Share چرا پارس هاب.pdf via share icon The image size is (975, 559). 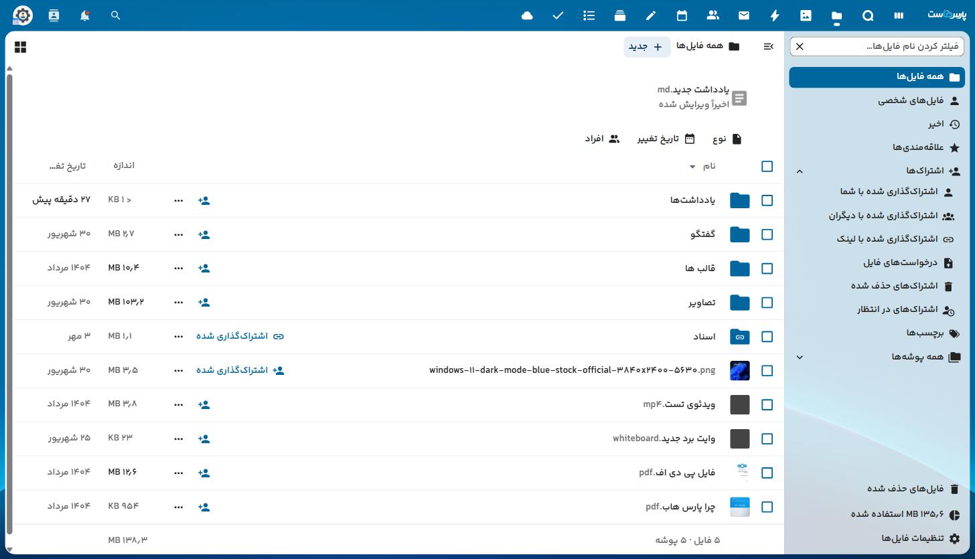click(204, 507)
